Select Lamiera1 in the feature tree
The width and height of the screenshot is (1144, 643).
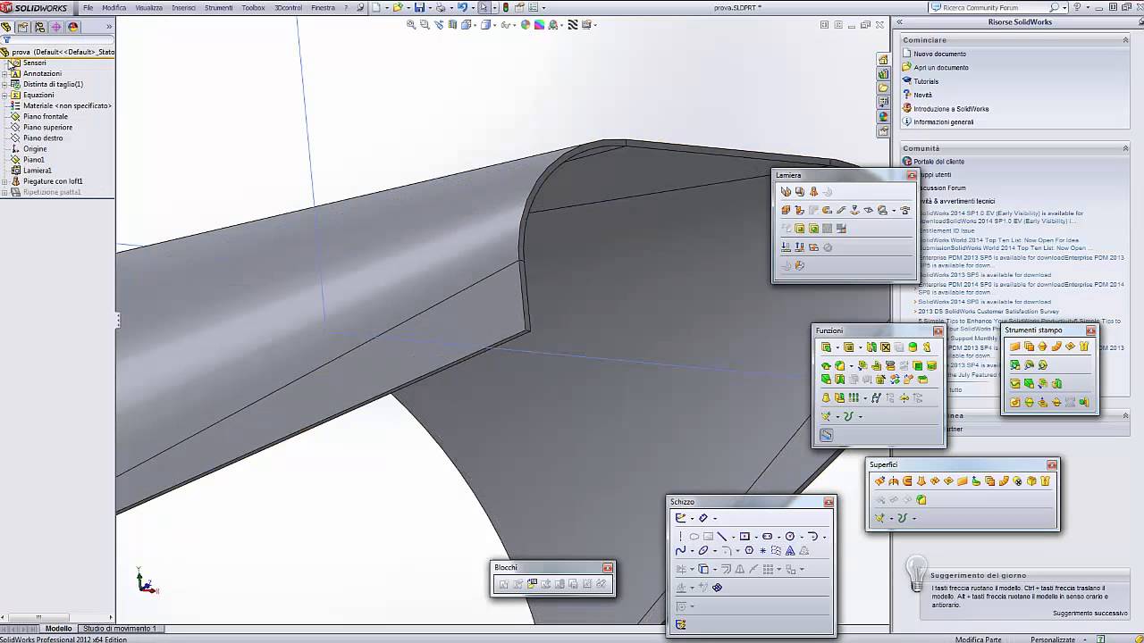coord(38,171)
